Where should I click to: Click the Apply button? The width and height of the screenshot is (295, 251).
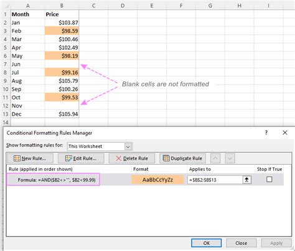click(276, 243)
